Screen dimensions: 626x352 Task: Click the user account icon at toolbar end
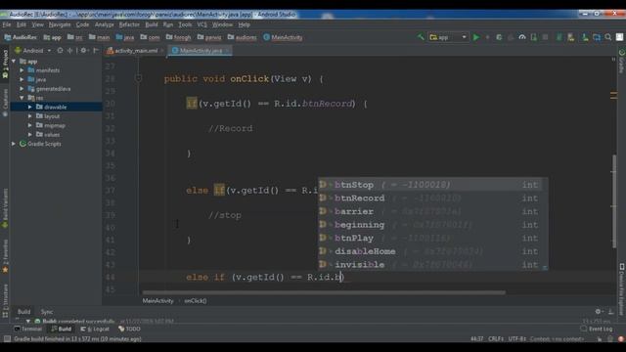point(619,37)
